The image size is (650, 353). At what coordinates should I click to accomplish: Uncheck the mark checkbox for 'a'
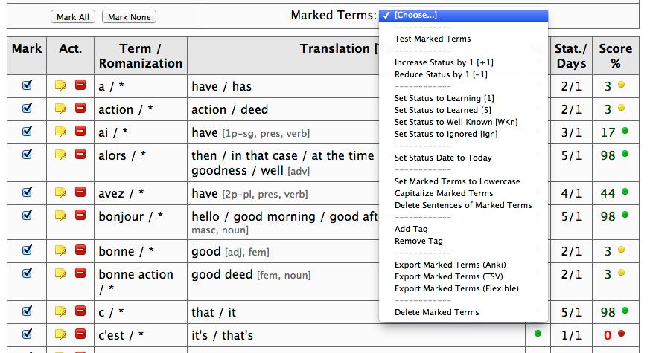click(28, 85)
